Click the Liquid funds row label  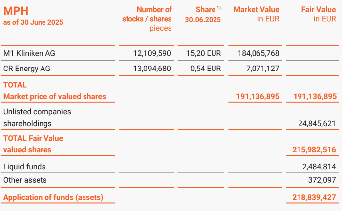(24, 167)
